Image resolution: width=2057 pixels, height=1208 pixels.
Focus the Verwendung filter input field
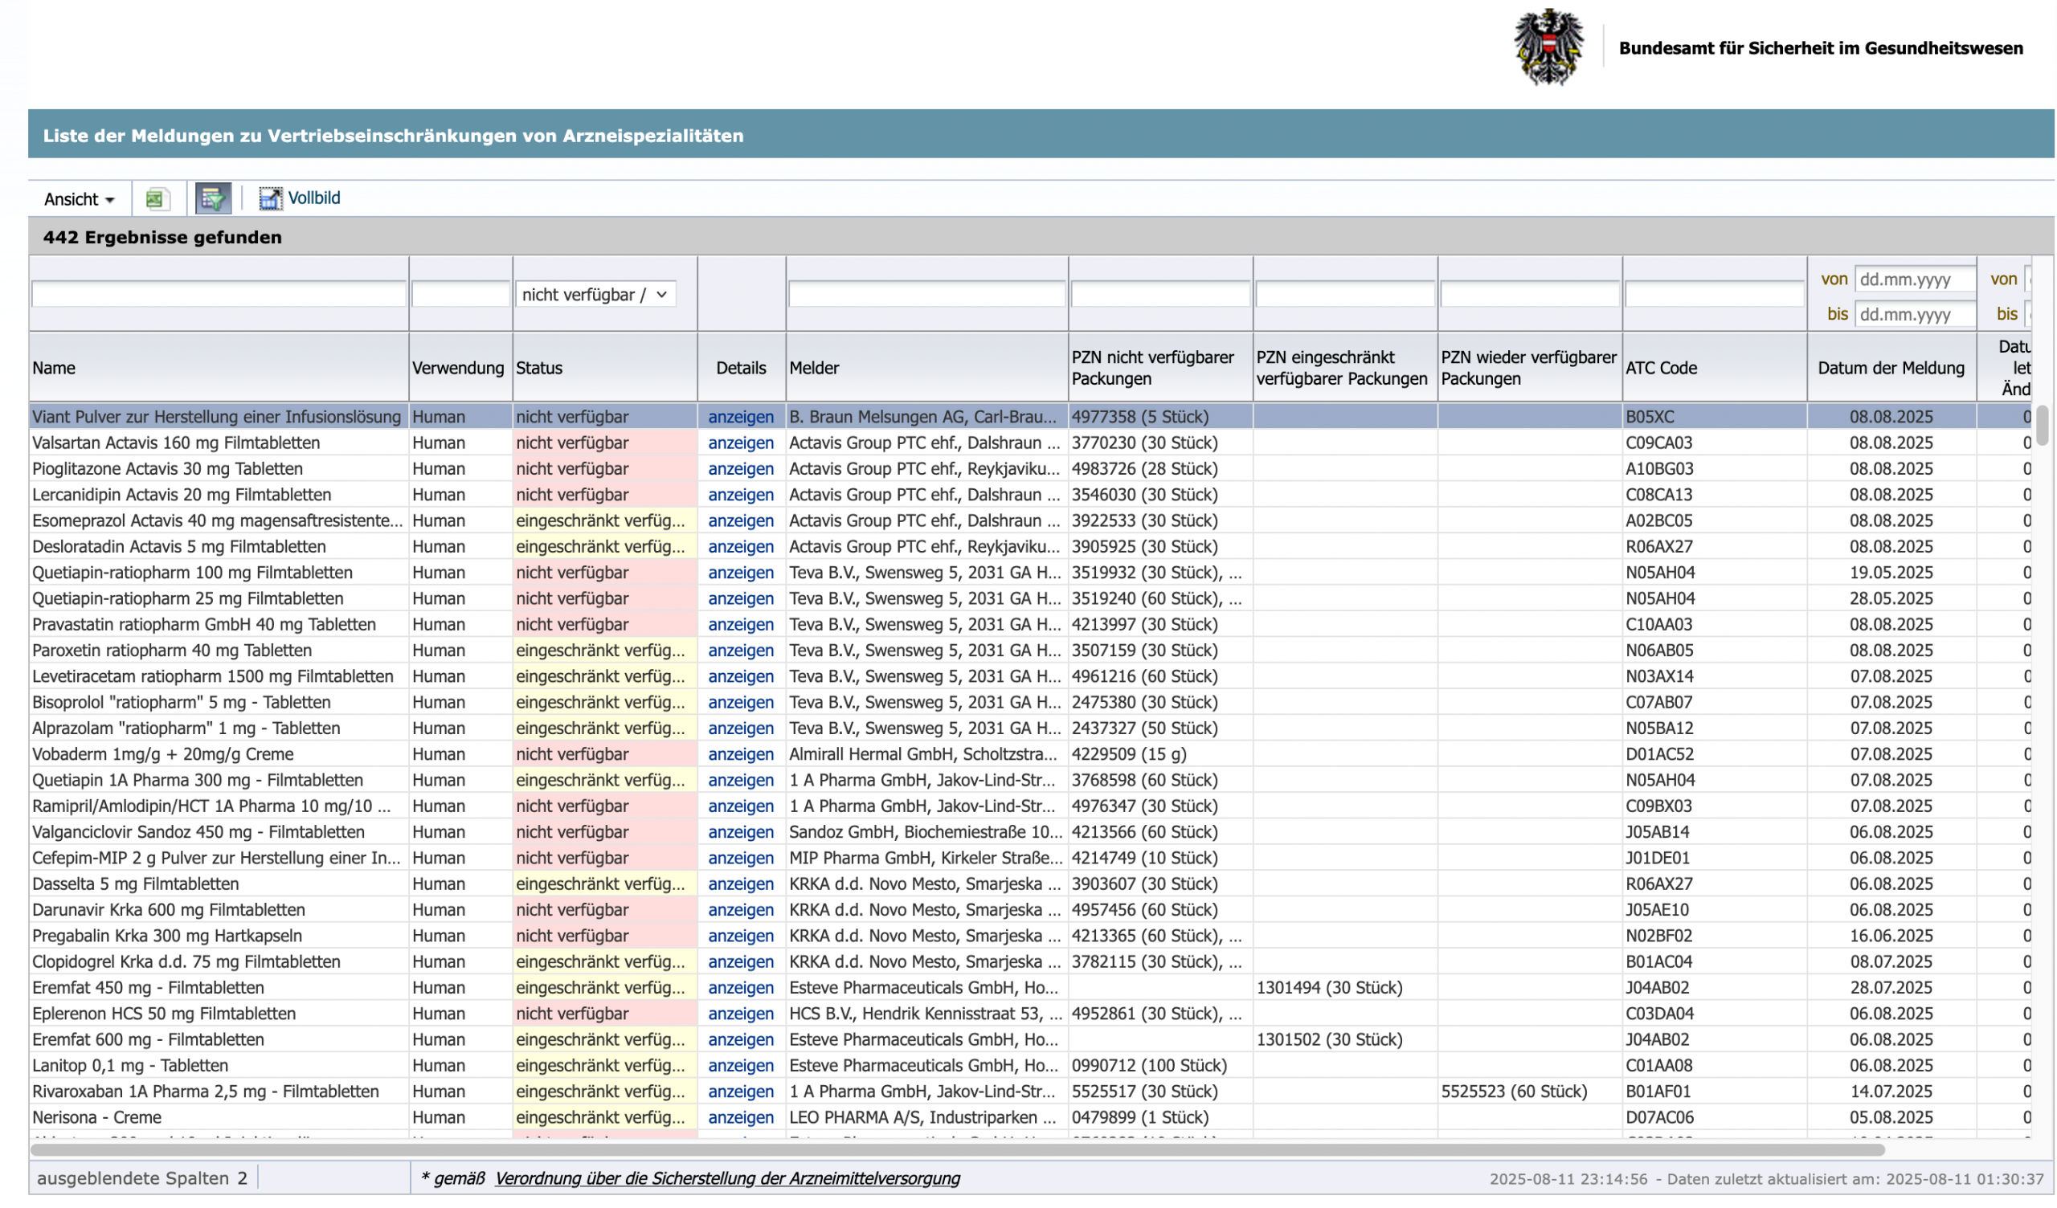(460, 295)
